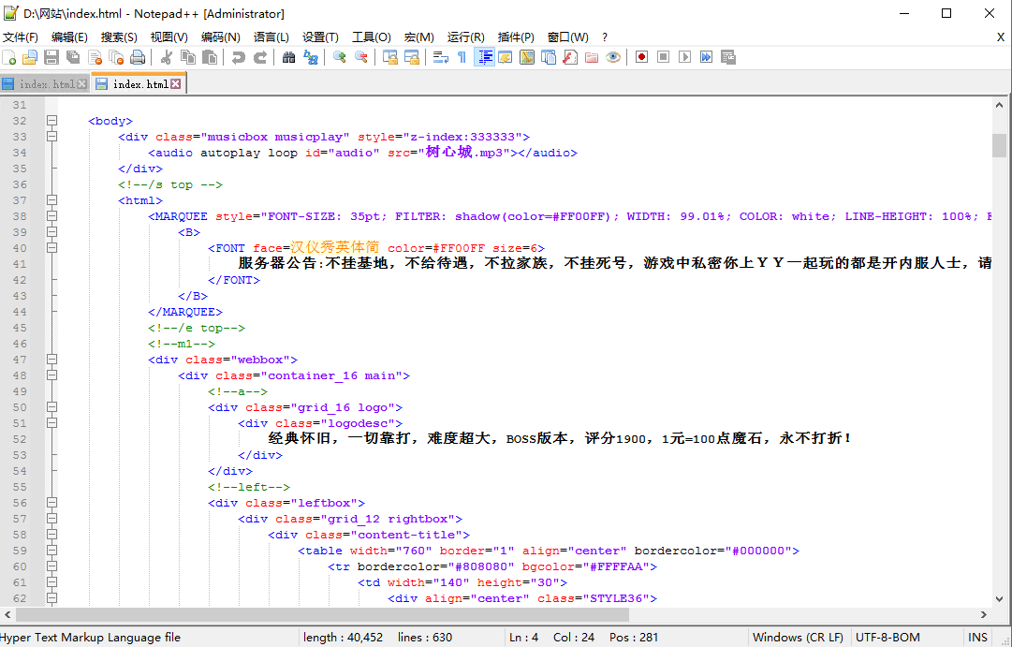Click the Find and Replace icon

coord(311,57)
